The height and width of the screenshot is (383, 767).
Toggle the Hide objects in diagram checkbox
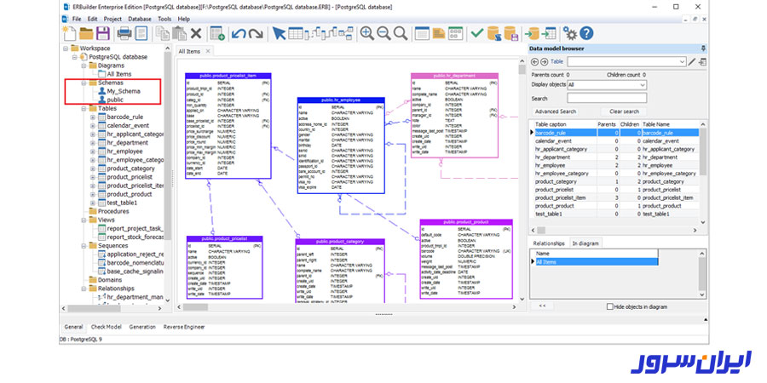pyautogui.click(x=610, y=306)
